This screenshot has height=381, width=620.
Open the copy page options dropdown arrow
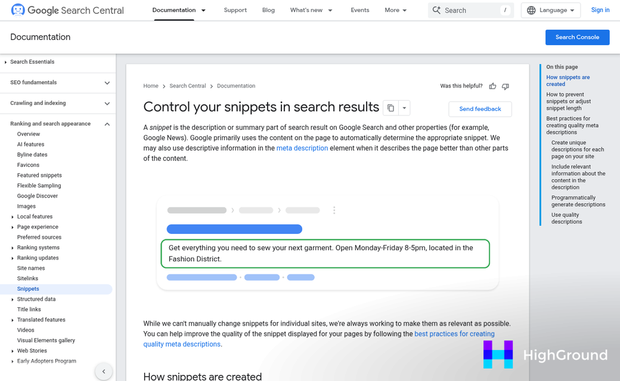[404, 108]
